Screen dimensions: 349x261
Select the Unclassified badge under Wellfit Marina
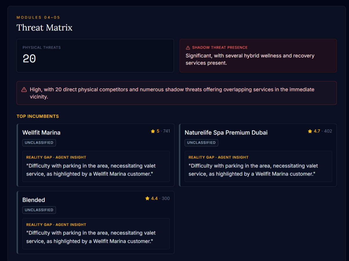coord(39,142)
